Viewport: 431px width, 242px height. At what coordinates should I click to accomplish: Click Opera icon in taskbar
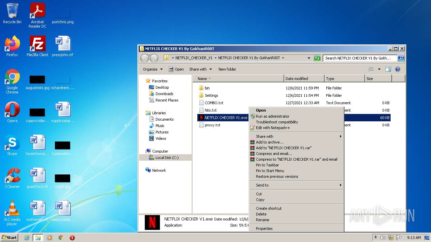pos(72,238)
